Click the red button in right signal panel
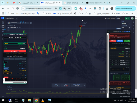Image resolution: width=137 pixels, height=103 pixels. click(x=113, y=41)
